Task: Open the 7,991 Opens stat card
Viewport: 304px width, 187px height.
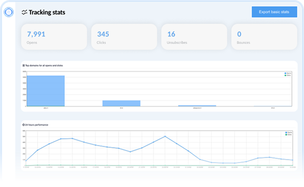Action: tap(53, 37)
